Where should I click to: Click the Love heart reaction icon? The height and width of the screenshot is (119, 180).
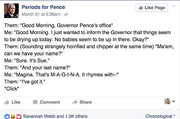click(19, 116)
